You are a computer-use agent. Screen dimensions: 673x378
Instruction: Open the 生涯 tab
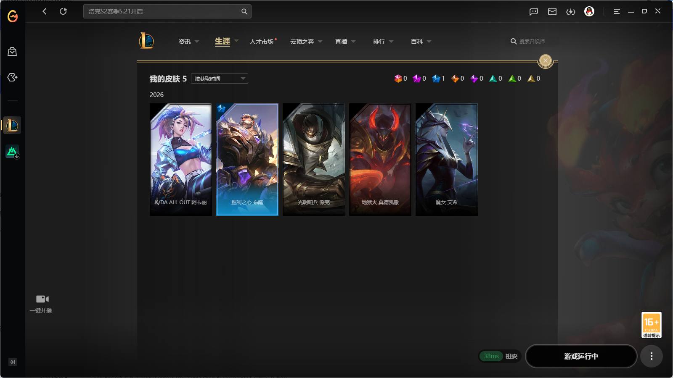coord(223,41)
